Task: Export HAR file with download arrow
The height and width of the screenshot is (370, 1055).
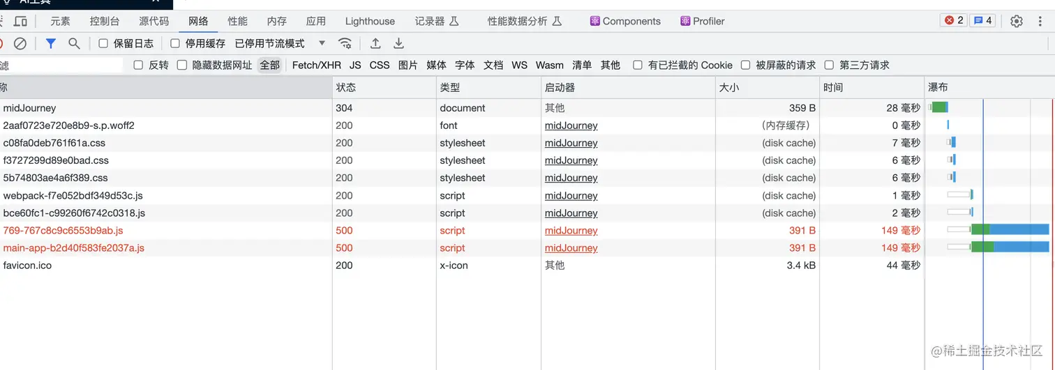Action: tap(398, 43)
